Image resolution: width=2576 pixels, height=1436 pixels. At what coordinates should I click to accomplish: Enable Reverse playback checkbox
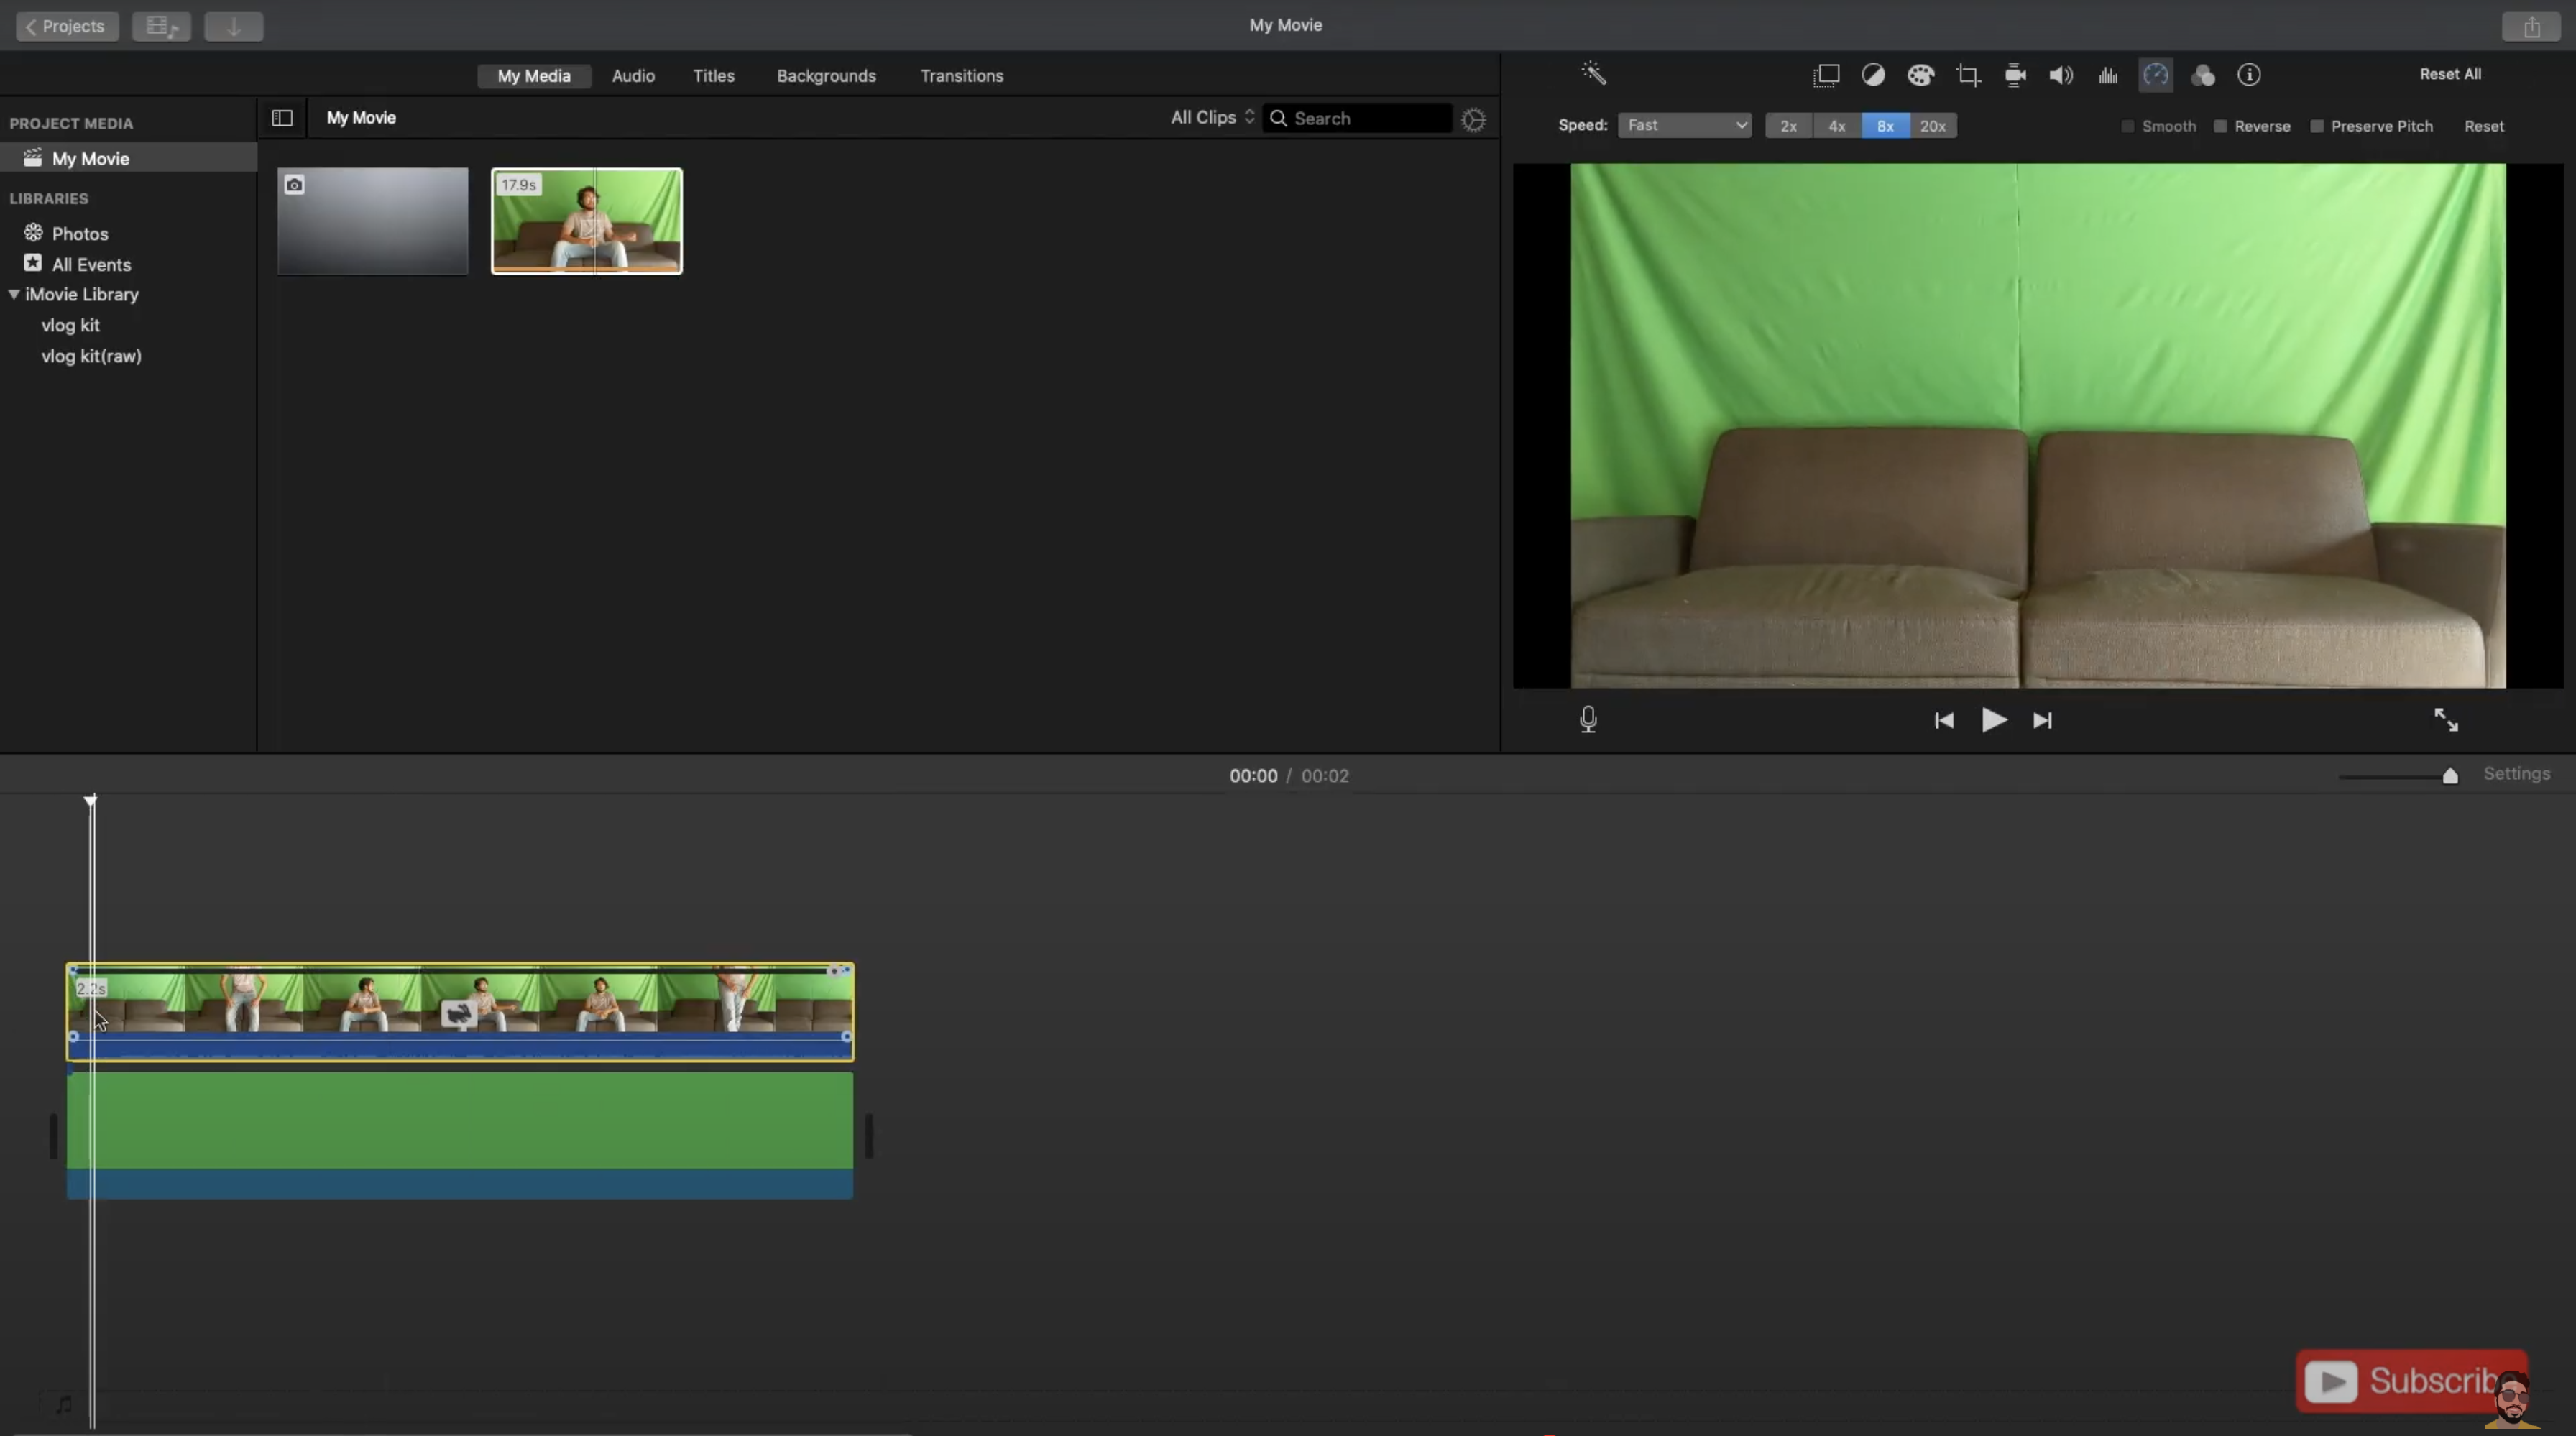pyautogui.click(x=2221, y=126)
